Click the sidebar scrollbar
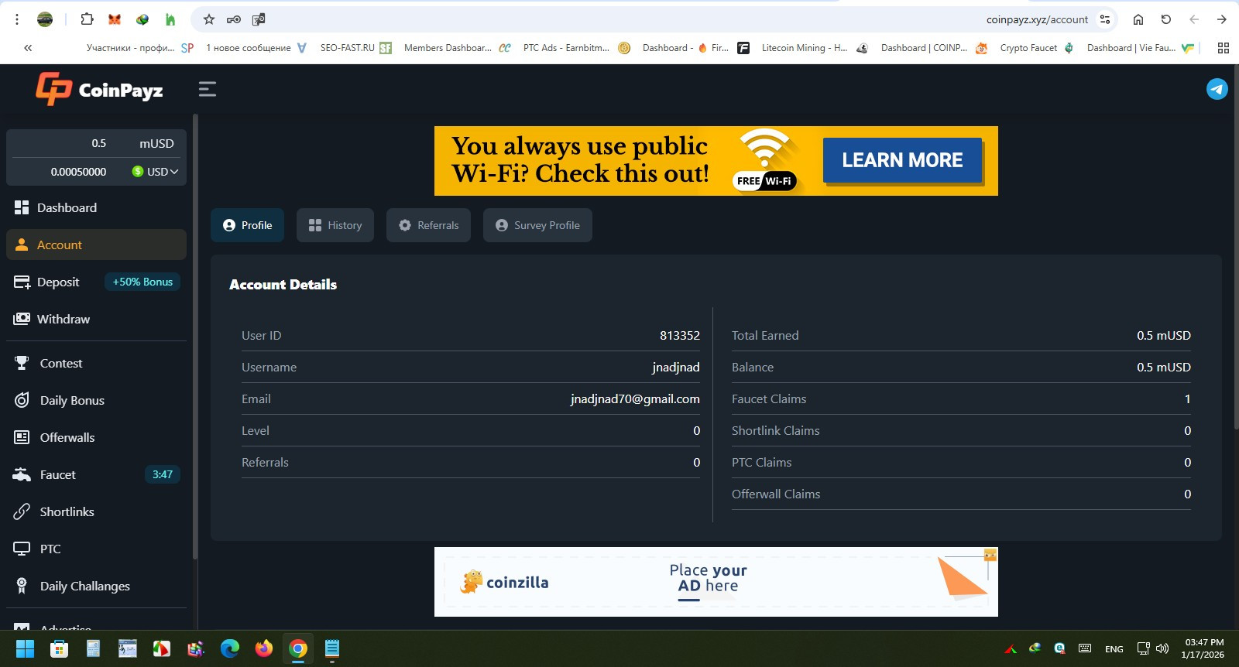 pos(195,337)
